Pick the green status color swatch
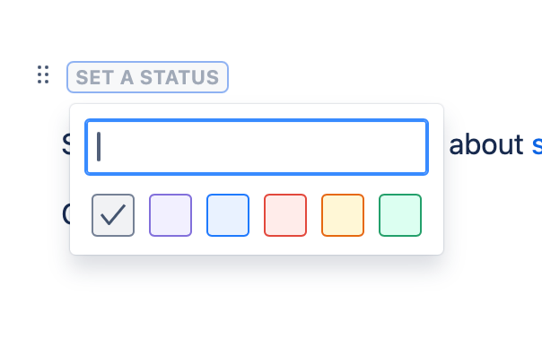This screenshot has width=542, height=339. pyautogui.click(x=400, y=215)
